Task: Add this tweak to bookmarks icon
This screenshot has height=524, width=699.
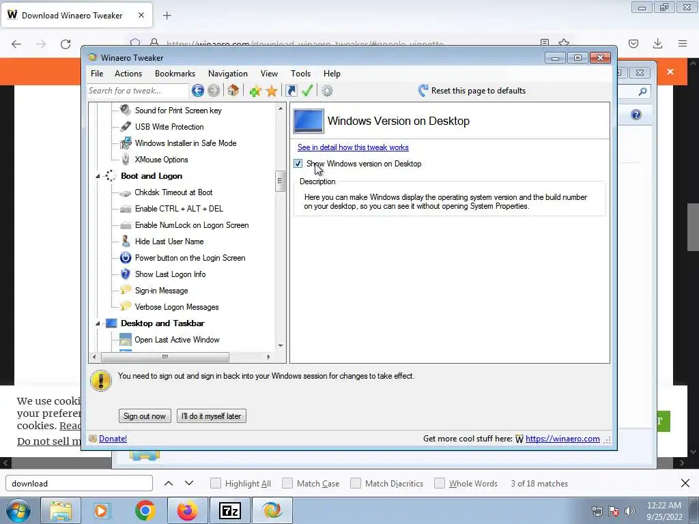Action: click(255, 91)
